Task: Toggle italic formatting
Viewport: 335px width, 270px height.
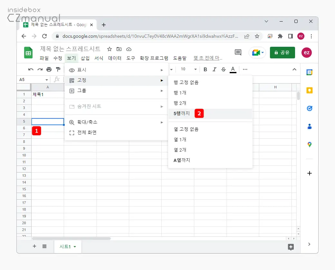Action: [214, 69]
